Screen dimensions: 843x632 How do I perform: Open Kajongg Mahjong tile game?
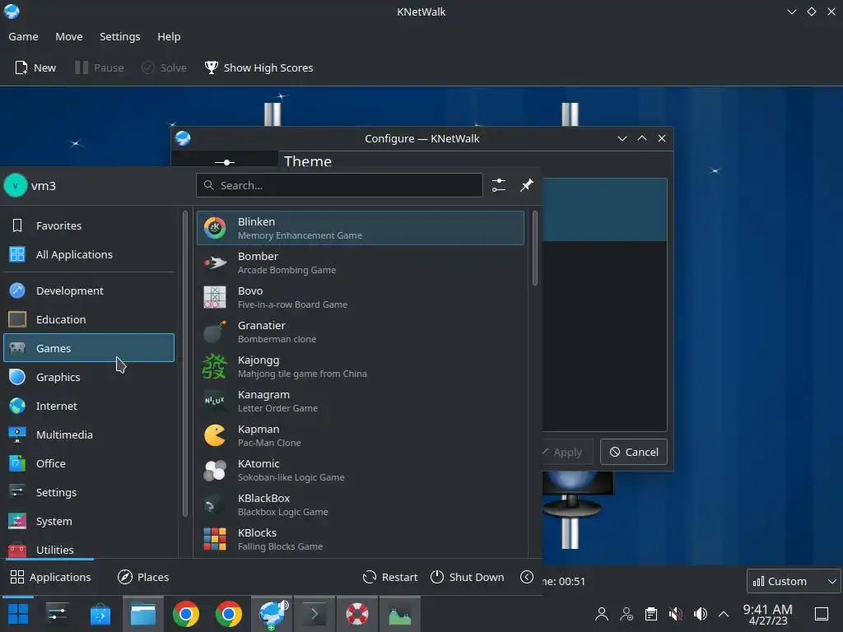(x=361, y=366)
